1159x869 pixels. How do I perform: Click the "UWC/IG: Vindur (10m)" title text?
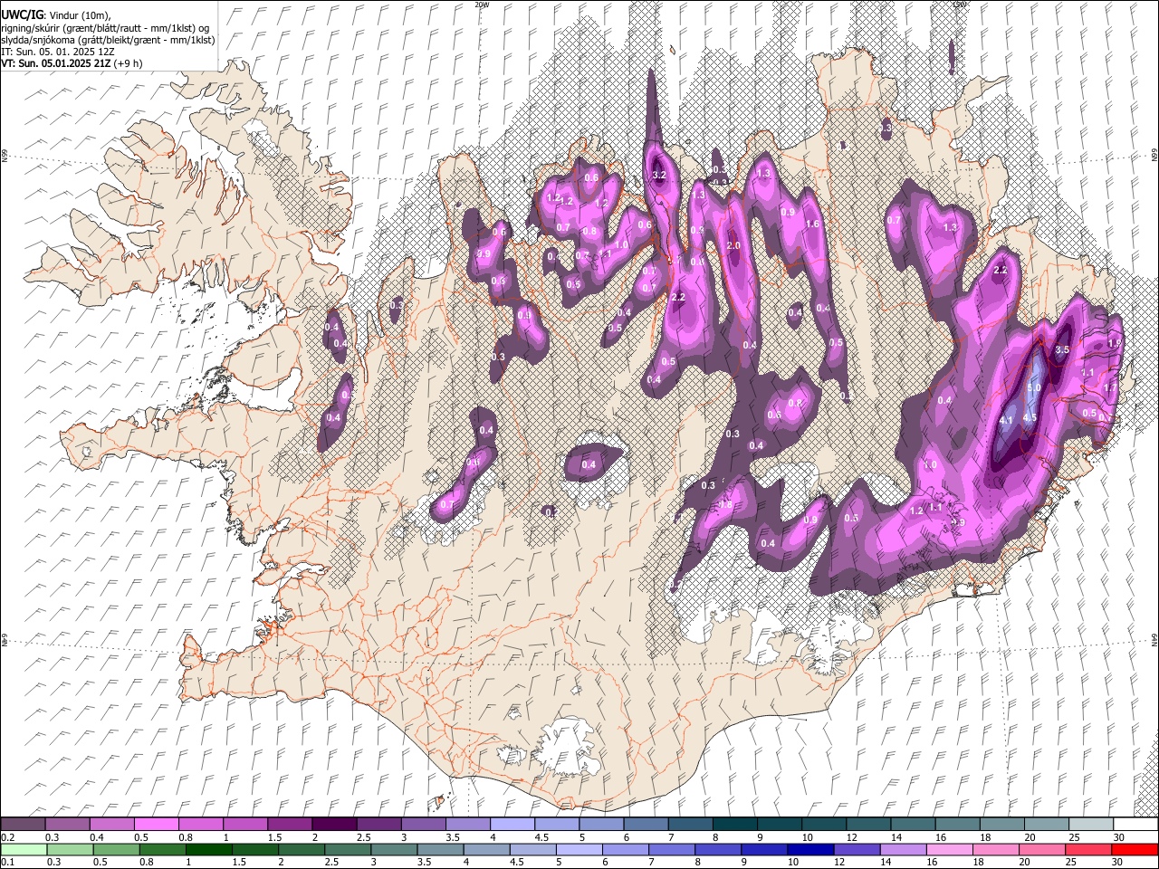[55, 15]
